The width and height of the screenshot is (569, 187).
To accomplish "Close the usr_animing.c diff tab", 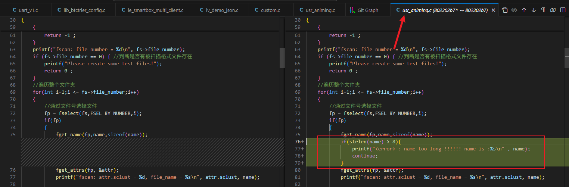I will pos(494,10).
